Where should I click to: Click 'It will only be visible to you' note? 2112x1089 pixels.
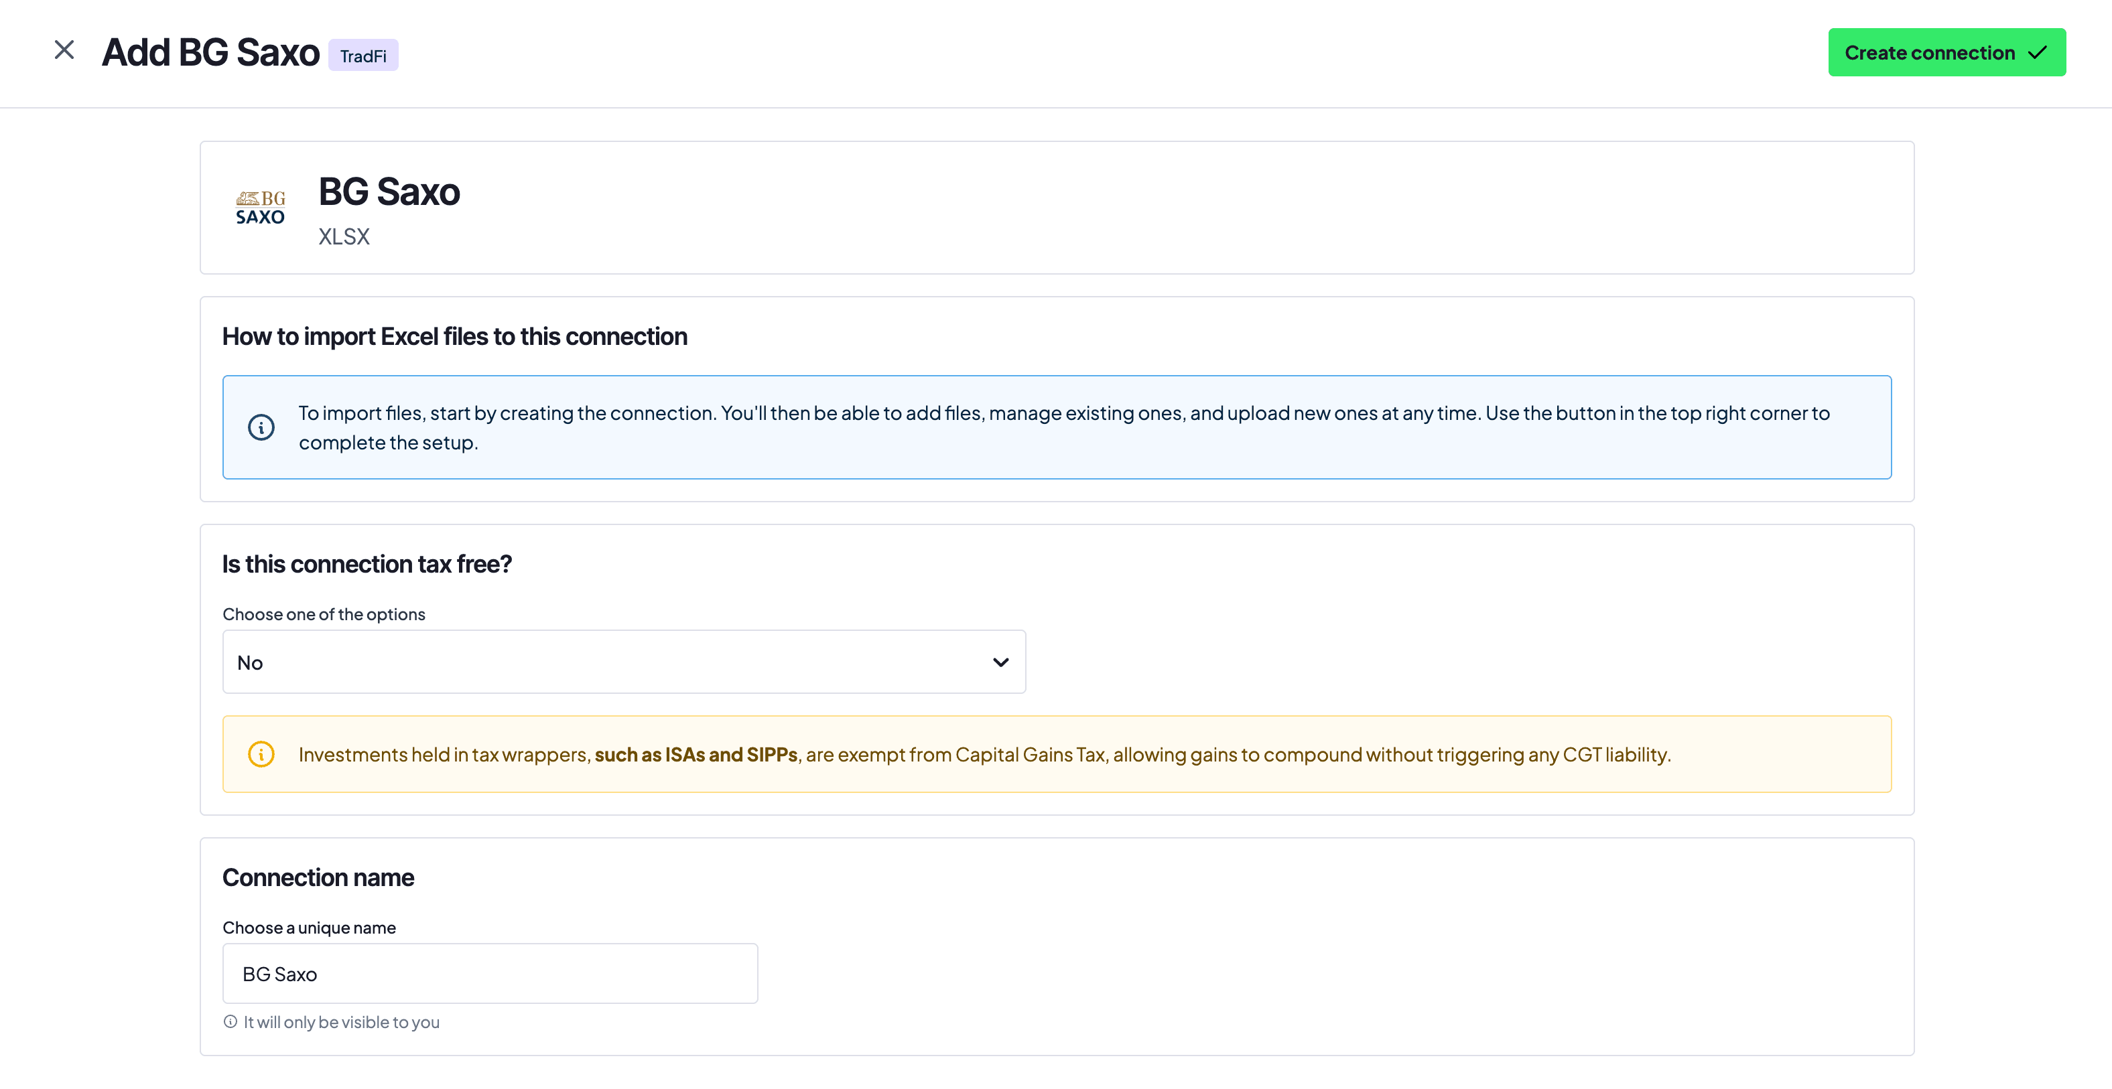pyautogui.click(x=342, y=1023)
